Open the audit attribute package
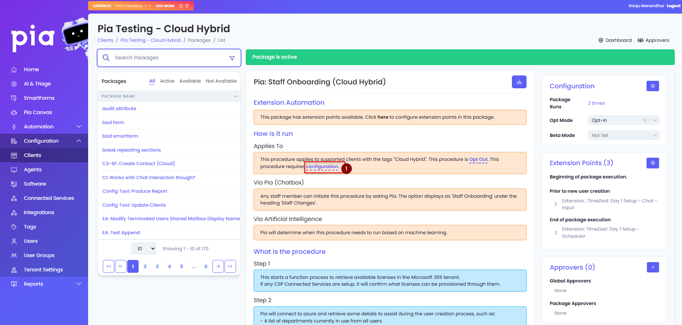Image resolution: width=682 pixels, height=325 pixels. click(119, 108)
